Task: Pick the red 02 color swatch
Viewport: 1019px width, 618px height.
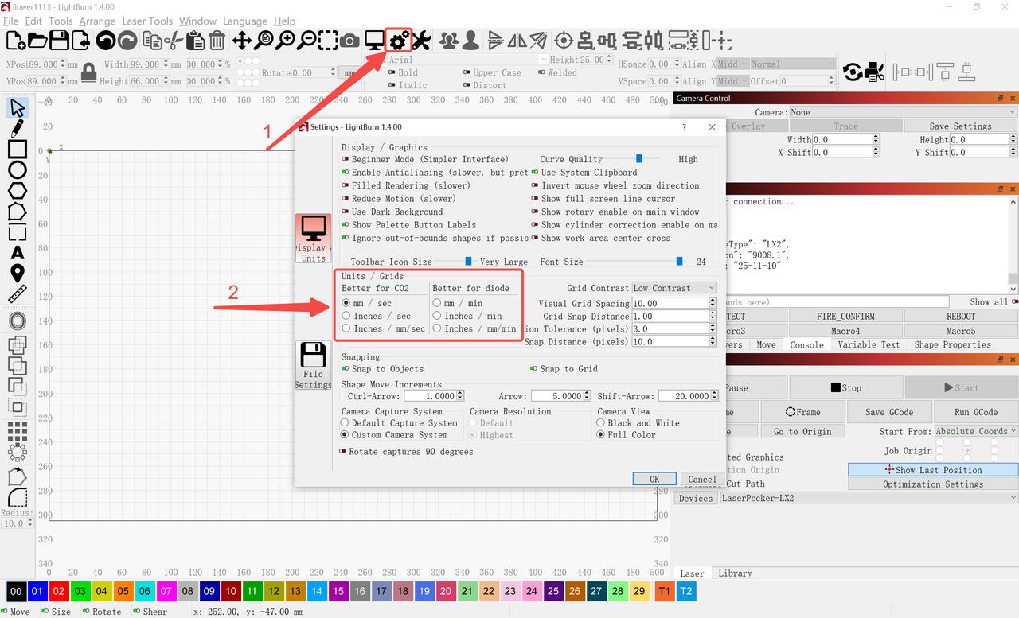Action: pyautogui.click(x=58, y=591)
